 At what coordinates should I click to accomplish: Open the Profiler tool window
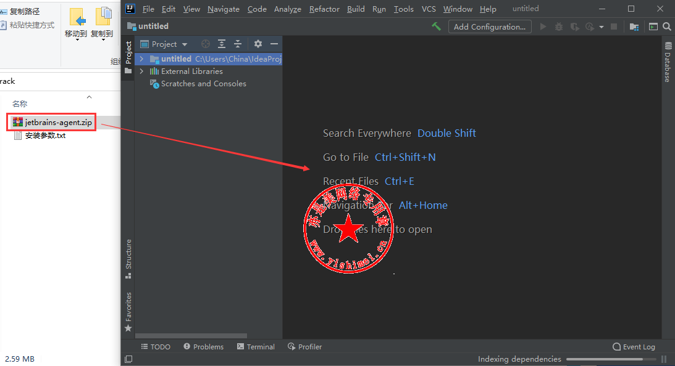[x=305, y=347]
